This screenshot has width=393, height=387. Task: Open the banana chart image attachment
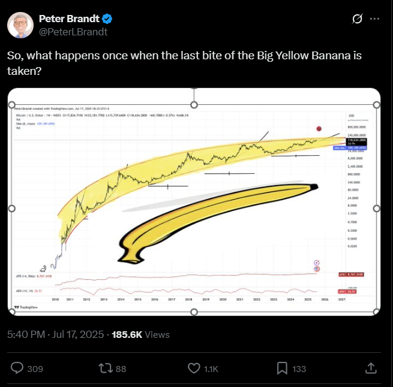coord(194,201)
